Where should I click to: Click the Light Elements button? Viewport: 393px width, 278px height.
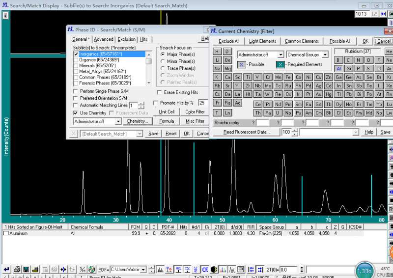pos(263,41)
